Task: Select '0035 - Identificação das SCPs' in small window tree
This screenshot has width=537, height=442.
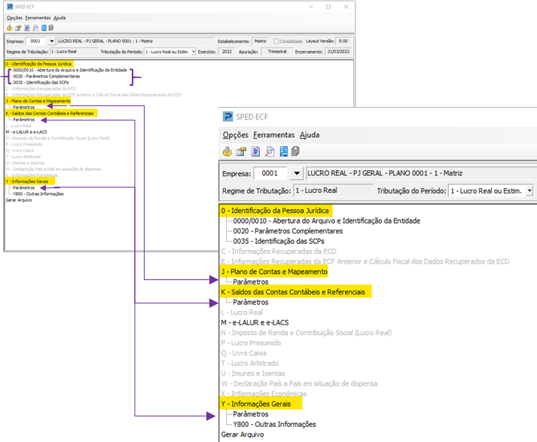Action: pos(41,83)
